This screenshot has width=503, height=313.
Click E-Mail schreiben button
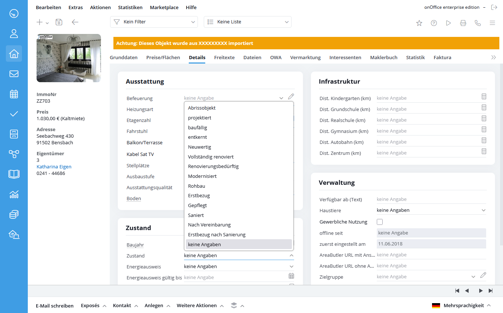point(55,306)
